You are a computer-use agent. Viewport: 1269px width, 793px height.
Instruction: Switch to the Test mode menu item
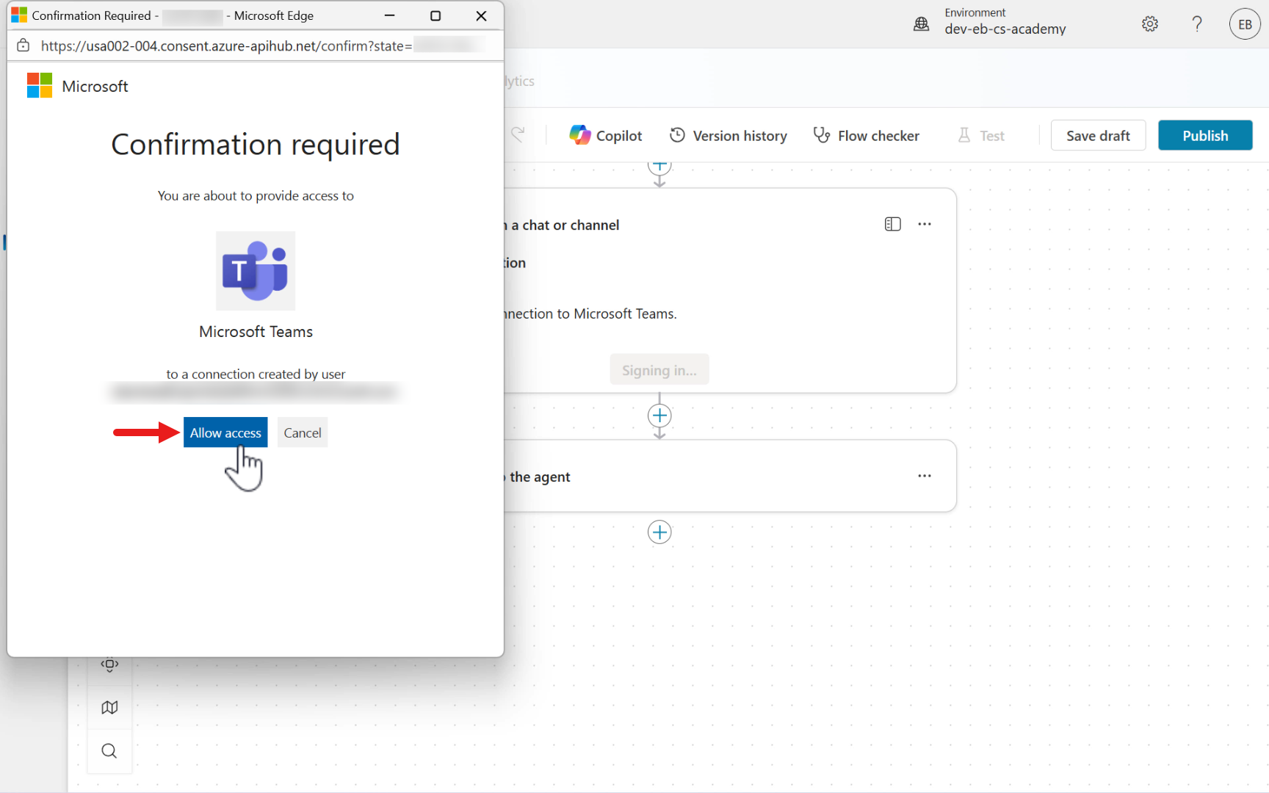[991, 135]
